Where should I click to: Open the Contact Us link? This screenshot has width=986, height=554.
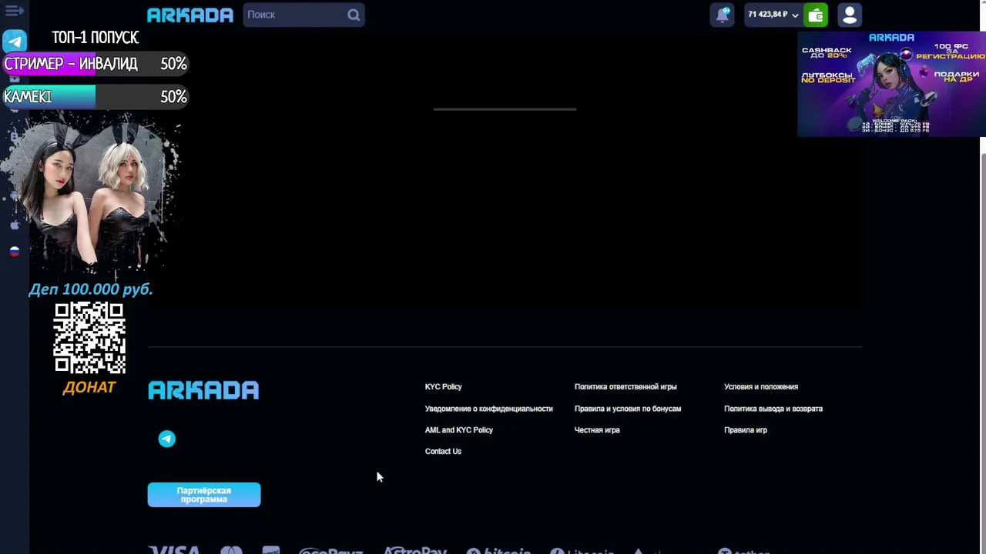pos(443,452)
